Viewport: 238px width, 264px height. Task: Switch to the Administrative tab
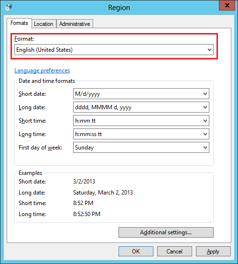click(x=75, y=24)
